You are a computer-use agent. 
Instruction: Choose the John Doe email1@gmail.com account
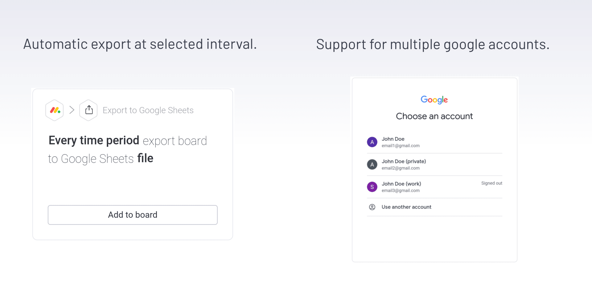tap(434, 142)
